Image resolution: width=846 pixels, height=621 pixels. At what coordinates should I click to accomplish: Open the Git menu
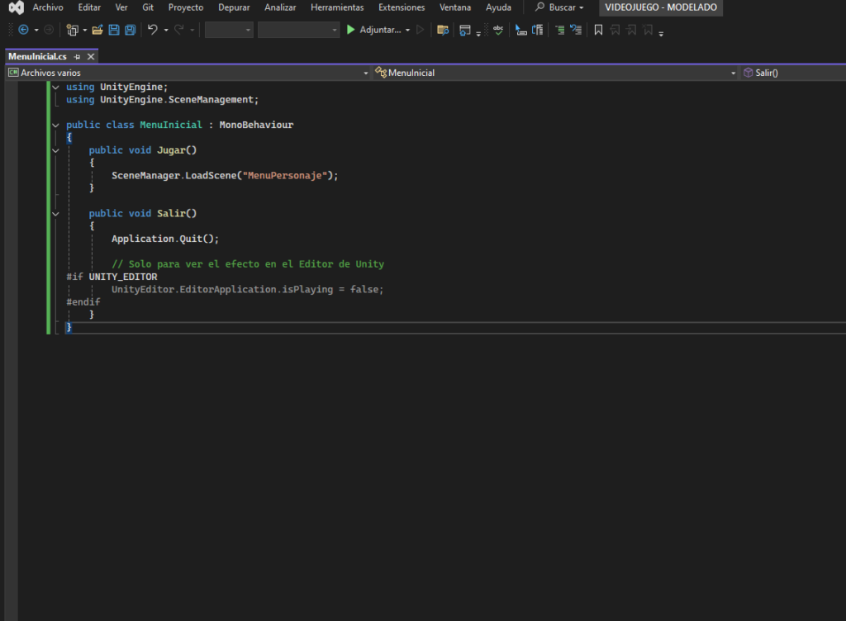point(148,7)
